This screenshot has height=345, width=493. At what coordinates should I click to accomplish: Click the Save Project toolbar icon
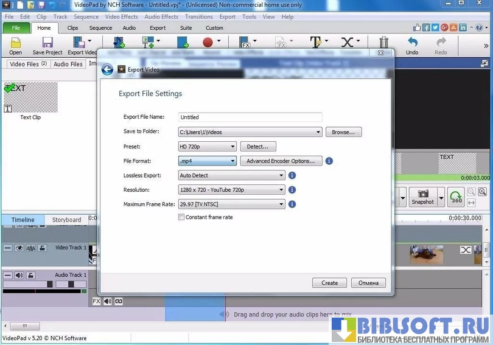click(47, 43)
